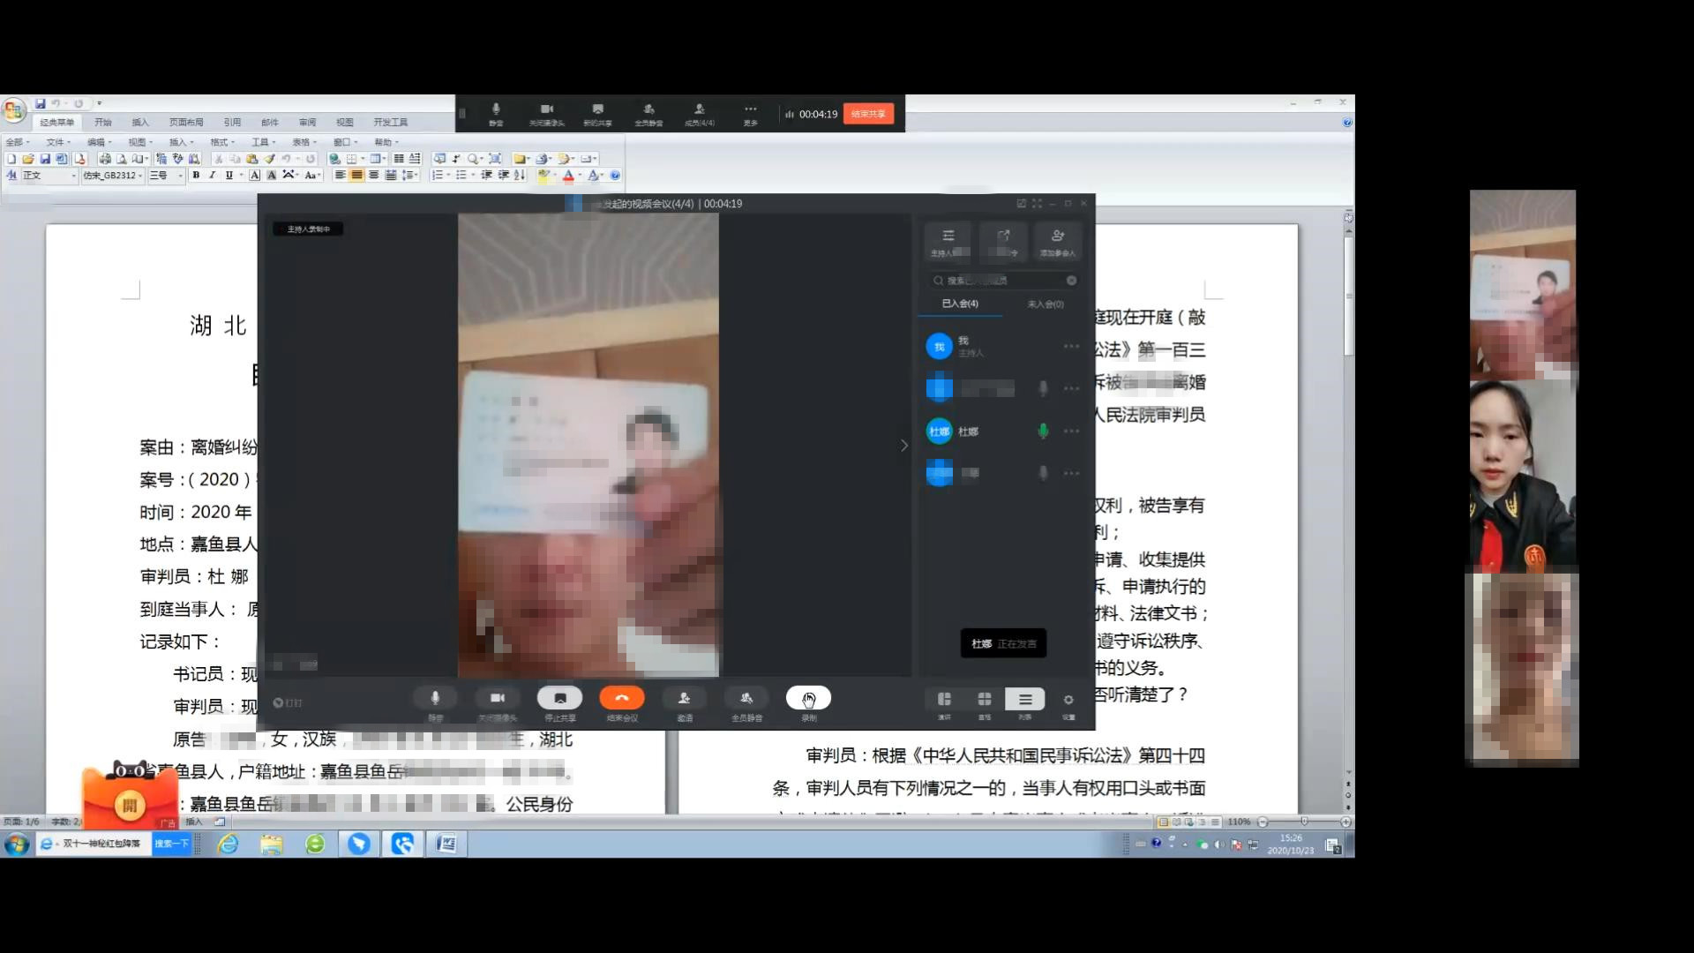Toggle left alignment in Word's toolbar
The image size is (1694, 953).
coord(340,176)
